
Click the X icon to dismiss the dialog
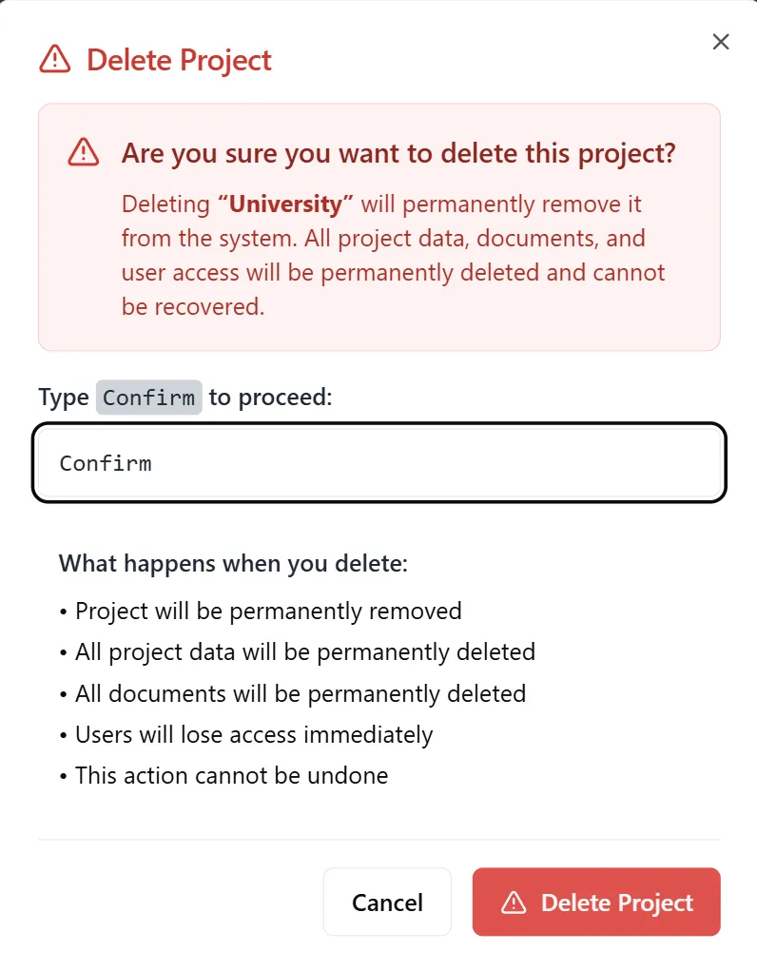click(x=720, y=41)
